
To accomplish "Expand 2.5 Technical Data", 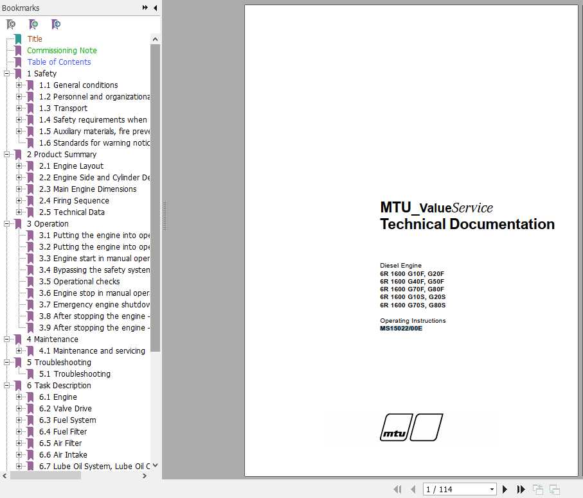I will (x=19, y=212).
